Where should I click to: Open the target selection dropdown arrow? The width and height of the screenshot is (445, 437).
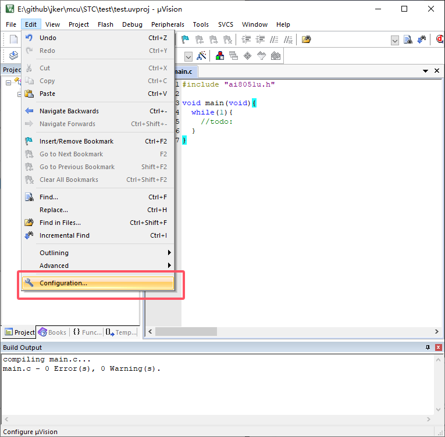pos(188,56)
